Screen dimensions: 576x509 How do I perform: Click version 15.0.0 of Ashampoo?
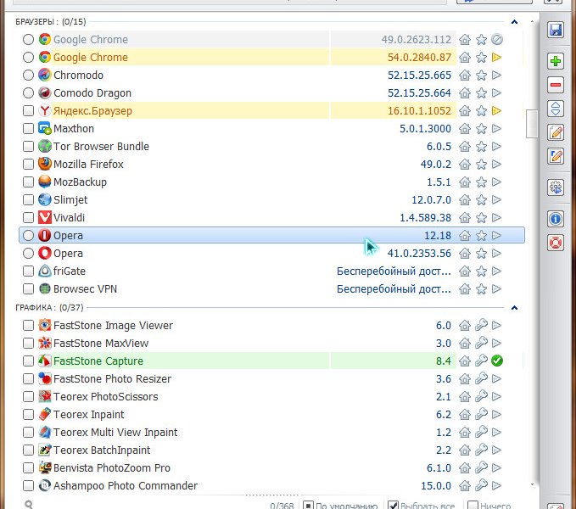[x=436, y=486]
